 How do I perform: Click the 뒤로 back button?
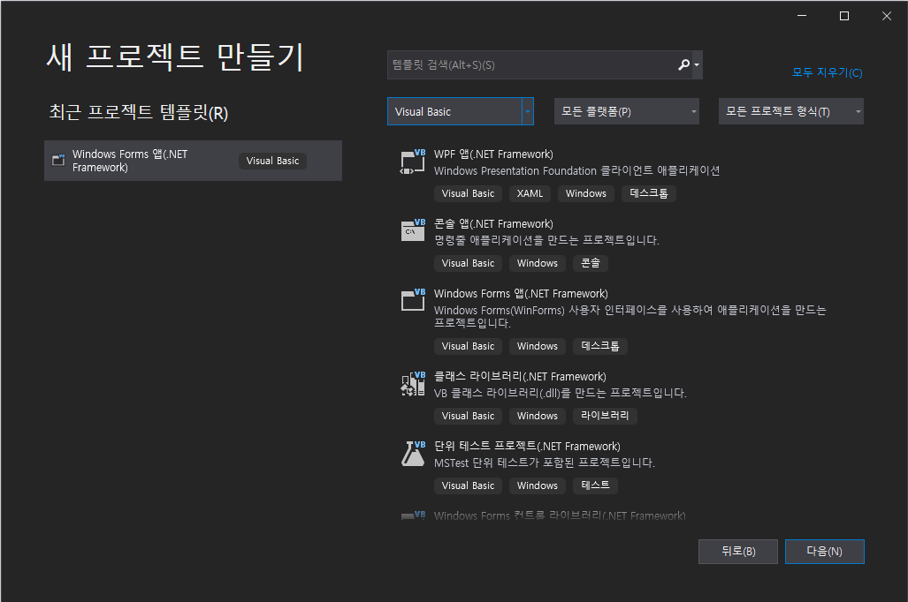coord(738,551)
